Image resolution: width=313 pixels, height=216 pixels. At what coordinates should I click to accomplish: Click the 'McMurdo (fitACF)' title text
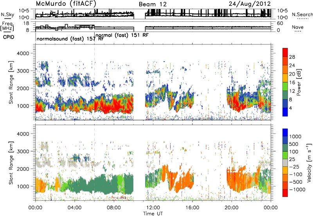(x=66, y=4)
